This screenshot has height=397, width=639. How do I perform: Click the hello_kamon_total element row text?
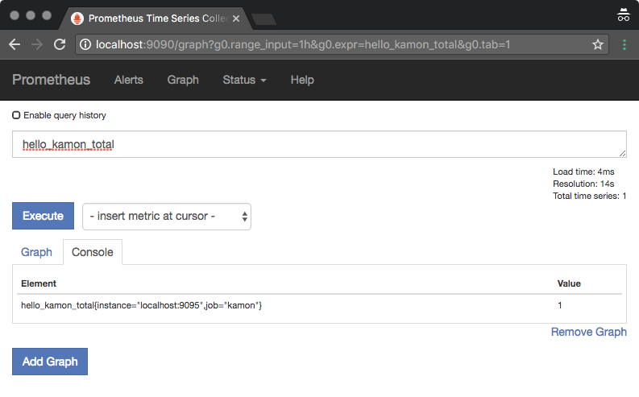point(141,305)
